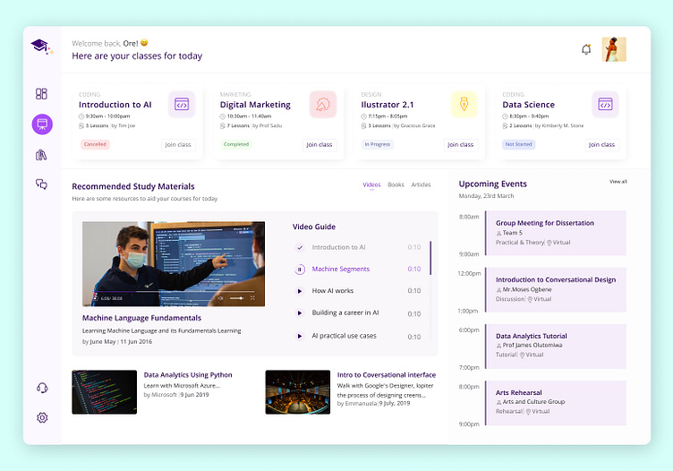Pause the Machine Segments video
Screen dimensions: 673x471
click(x=300, y=270)
